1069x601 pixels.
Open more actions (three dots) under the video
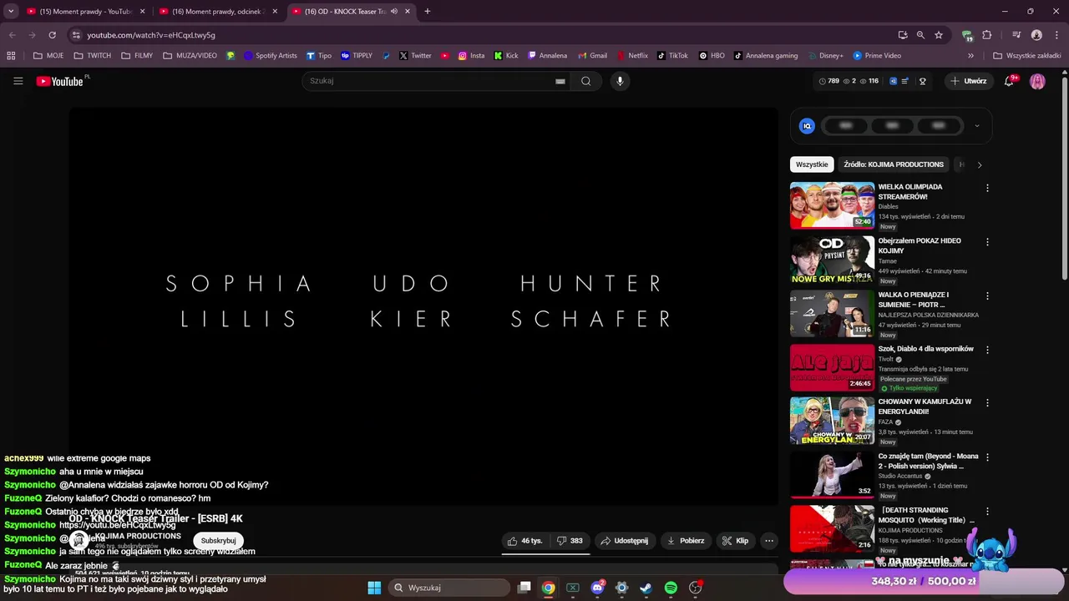click(769, 540)
